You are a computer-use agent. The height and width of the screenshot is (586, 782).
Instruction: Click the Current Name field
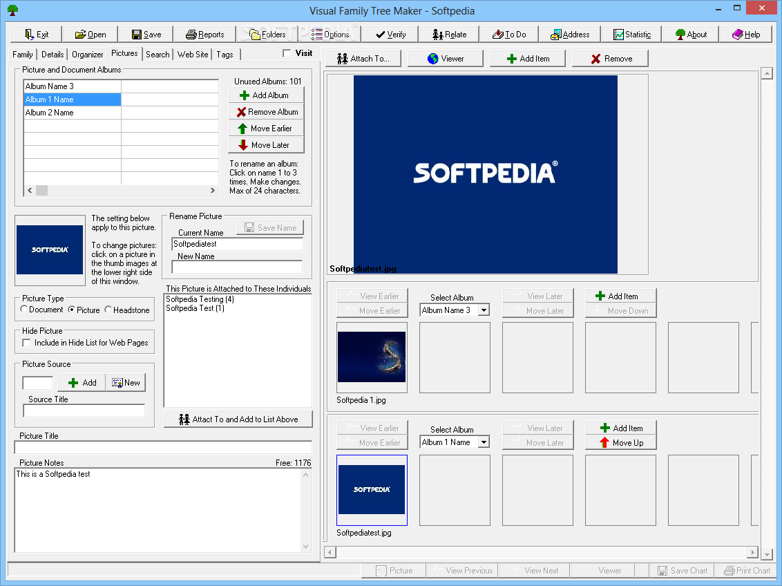click(237, 244)
